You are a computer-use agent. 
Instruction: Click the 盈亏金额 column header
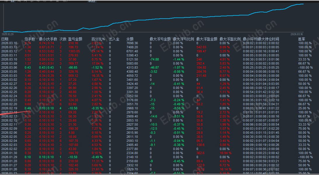click(x=75, y=39)
